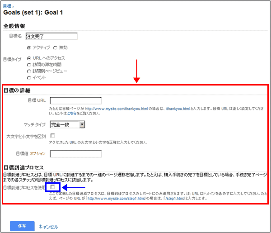Click the オプション label text
This screenshot has width=271, height=233.
[x=37, y=153]
